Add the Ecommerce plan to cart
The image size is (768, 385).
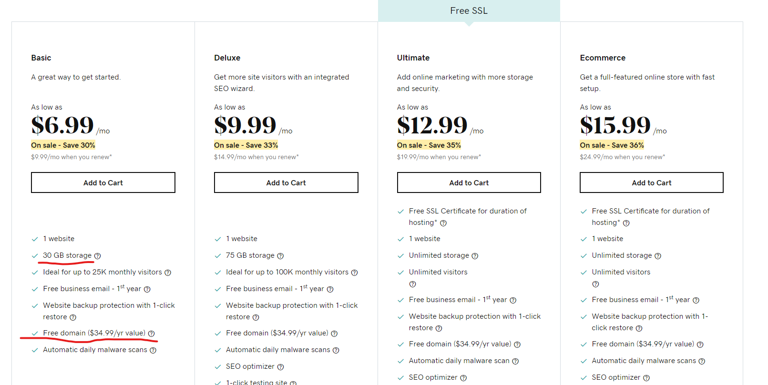(x=652, y=182)
